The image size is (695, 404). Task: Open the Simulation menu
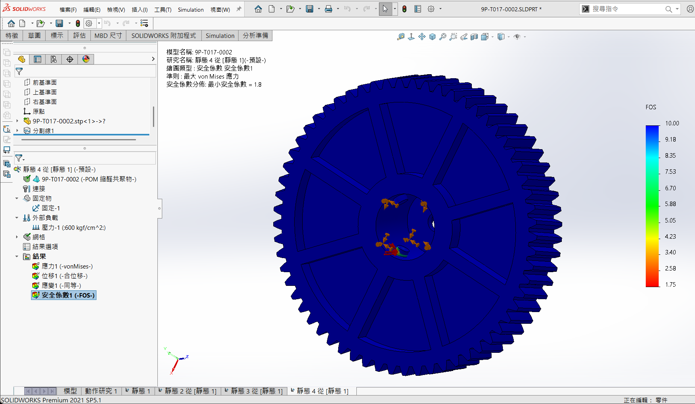(190, 10)
